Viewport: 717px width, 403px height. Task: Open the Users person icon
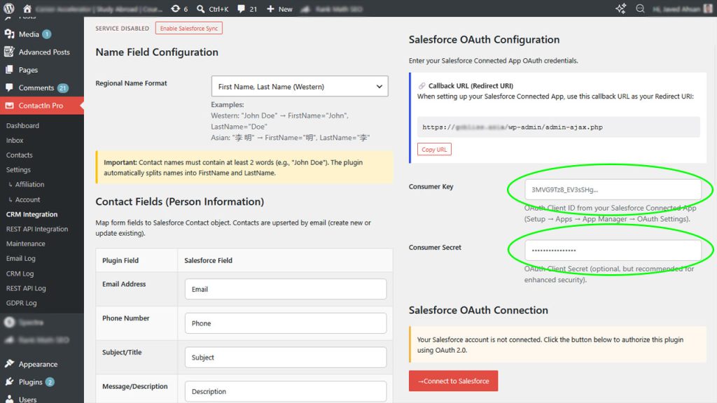9,399
